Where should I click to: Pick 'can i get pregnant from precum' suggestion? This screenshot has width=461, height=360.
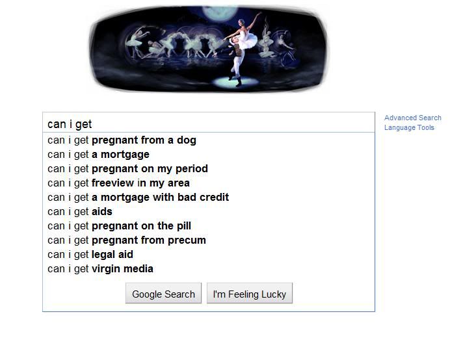[x=127, y=240]
